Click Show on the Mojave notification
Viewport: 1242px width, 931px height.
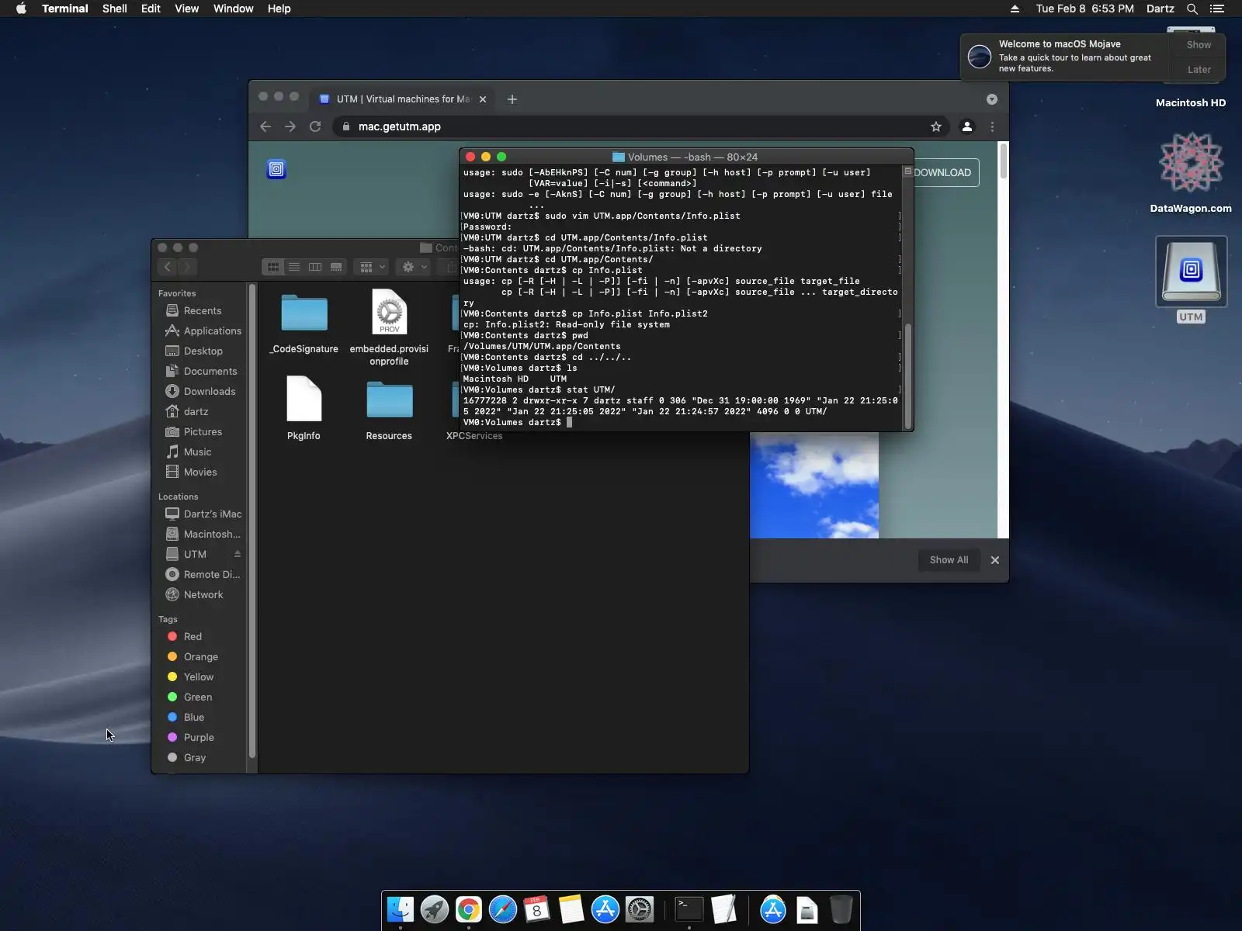[1199, 45]
